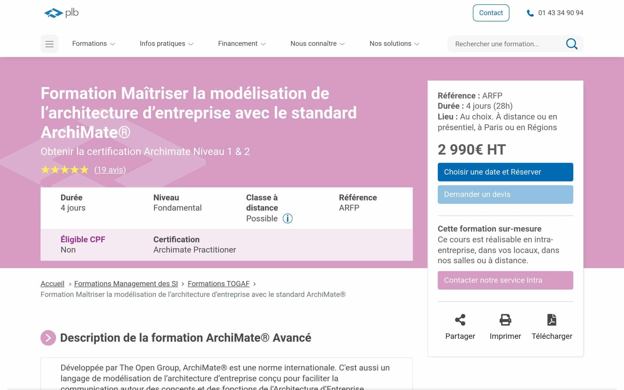
Task: Click the 2 990€ HT price
Action: point(472,150)
